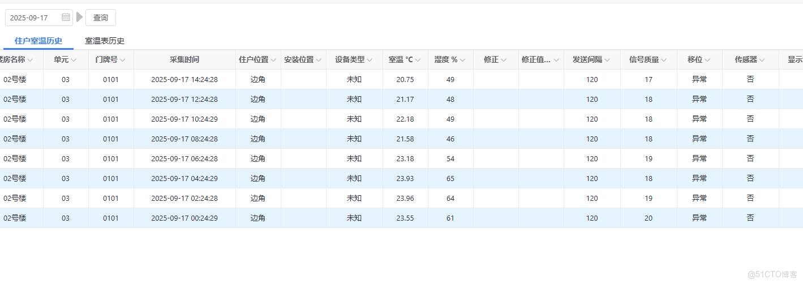Click humidity value 65
This screenshot has height=284, width=803.
[450, 178]
